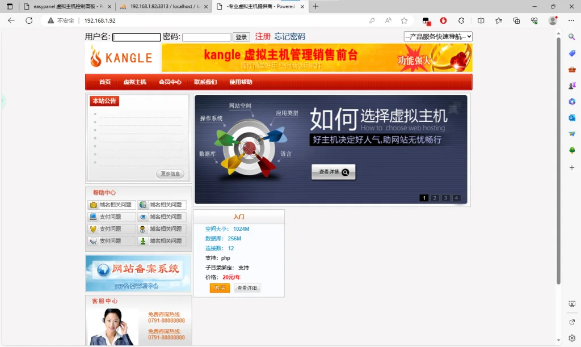Open the sidebar shopping tag icon
The image size is (581, 347).
click(x=572, y=53)
